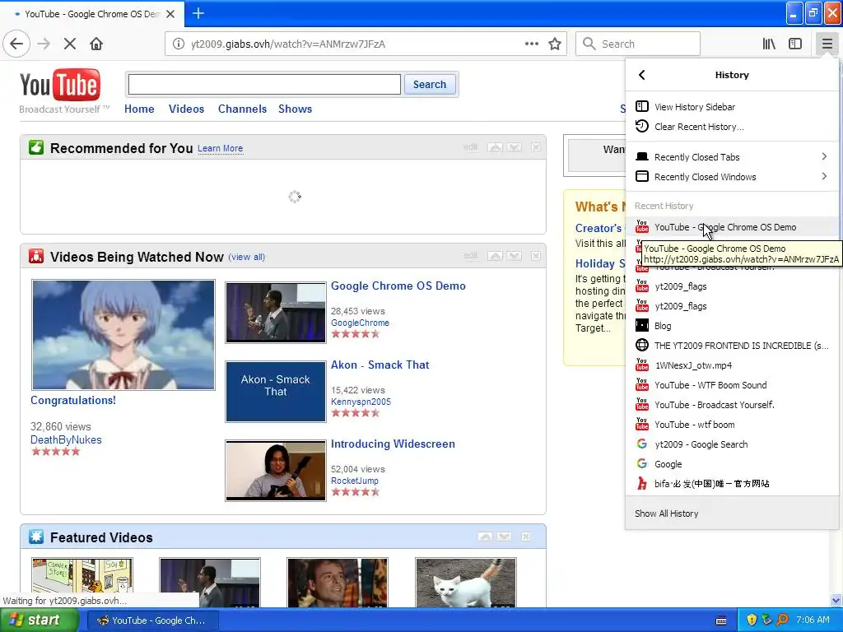Open Akon - Smack That video title

click(380, 365)
